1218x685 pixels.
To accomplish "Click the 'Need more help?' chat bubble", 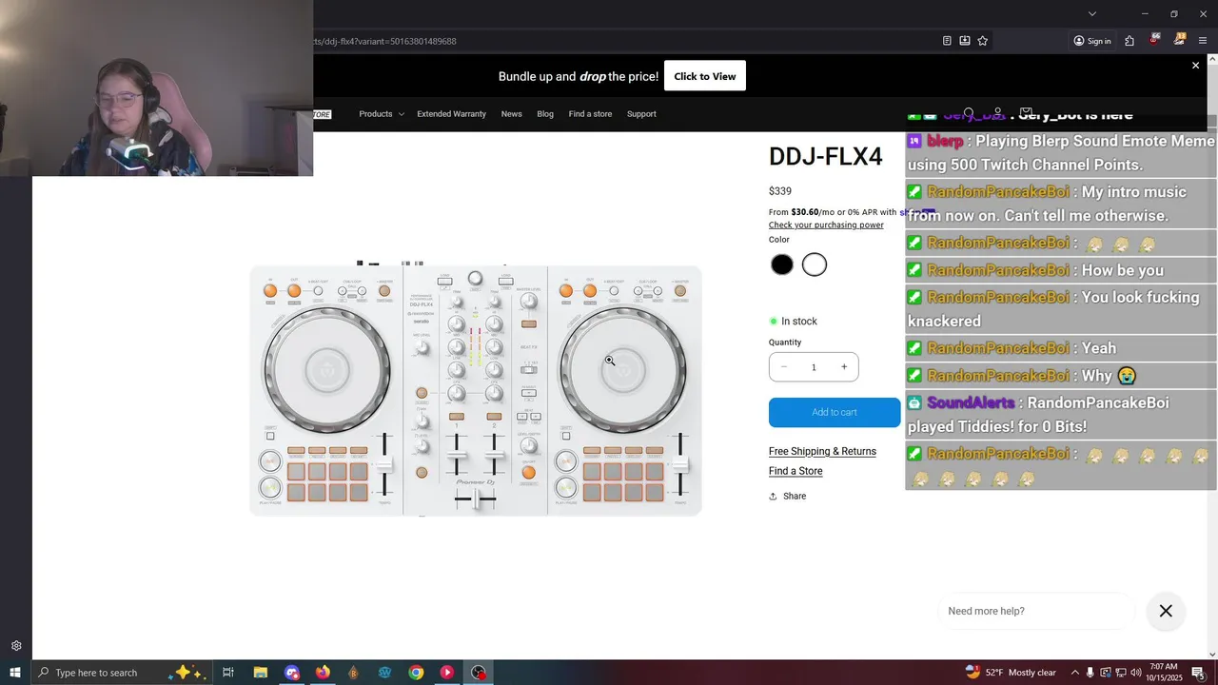I will tap(1035, 611).
